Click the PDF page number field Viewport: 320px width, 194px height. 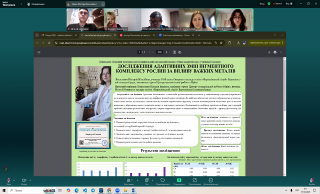click(x=139, y=52)
